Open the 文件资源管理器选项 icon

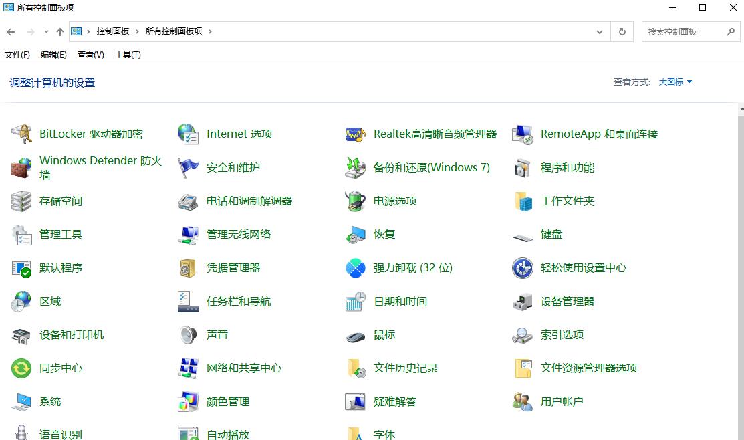(523, 368)
